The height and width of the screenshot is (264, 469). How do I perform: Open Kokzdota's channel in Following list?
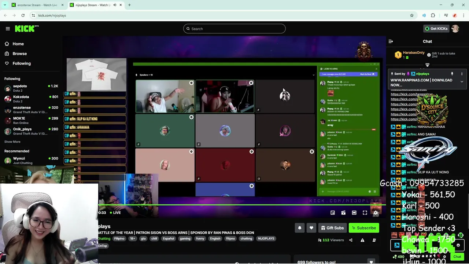pyautogui.click(x=31, y=99)
